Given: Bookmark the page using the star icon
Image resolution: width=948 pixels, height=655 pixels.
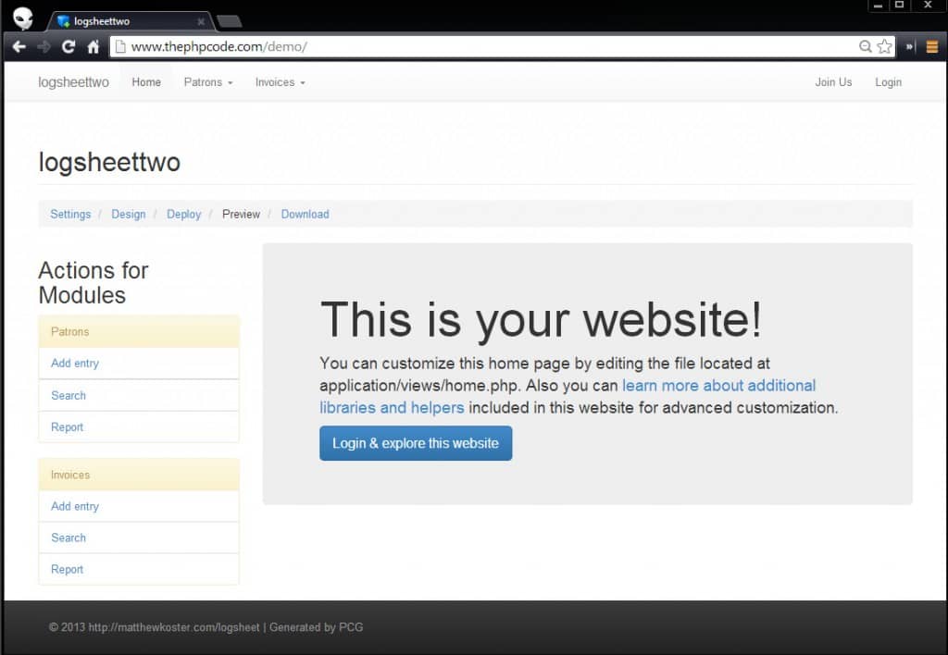Looking at the screenshot, I should [x=883, y=45].
